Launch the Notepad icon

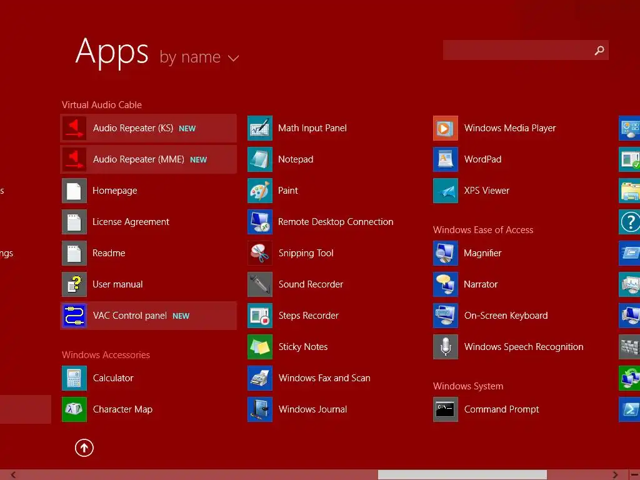pyautogui.click(x=260, y=159)
